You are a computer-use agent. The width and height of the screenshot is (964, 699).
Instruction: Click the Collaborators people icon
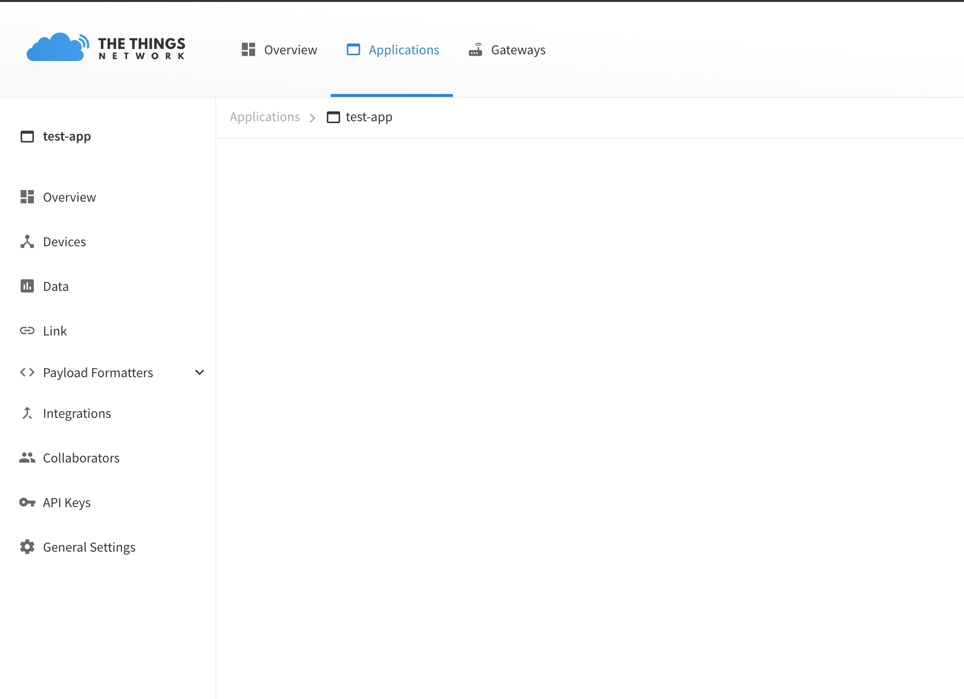(x=27, y=458)
